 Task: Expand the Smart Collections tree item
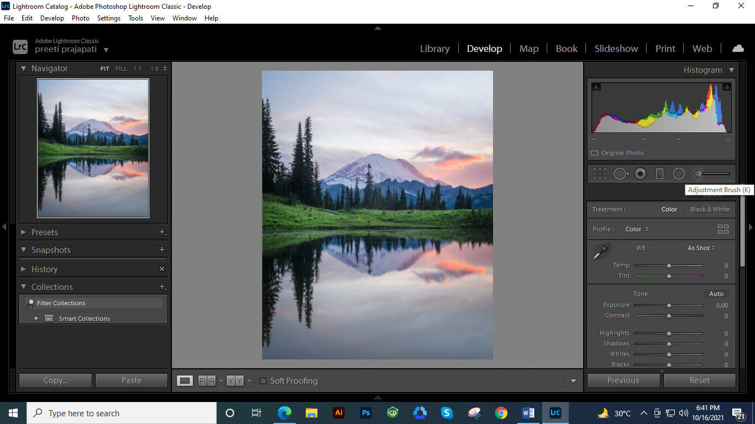click(x=36, y=318)
